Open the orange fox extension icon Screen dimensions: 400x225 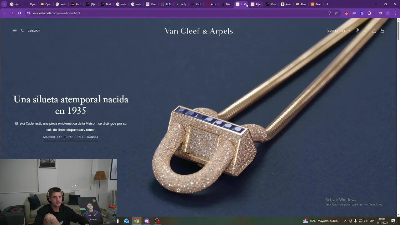coord(347,13)
